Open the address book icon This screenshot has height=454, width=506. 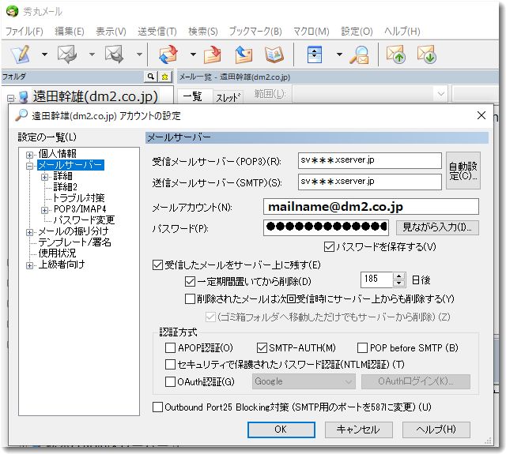pyautogui.click(x=274, y=54)
